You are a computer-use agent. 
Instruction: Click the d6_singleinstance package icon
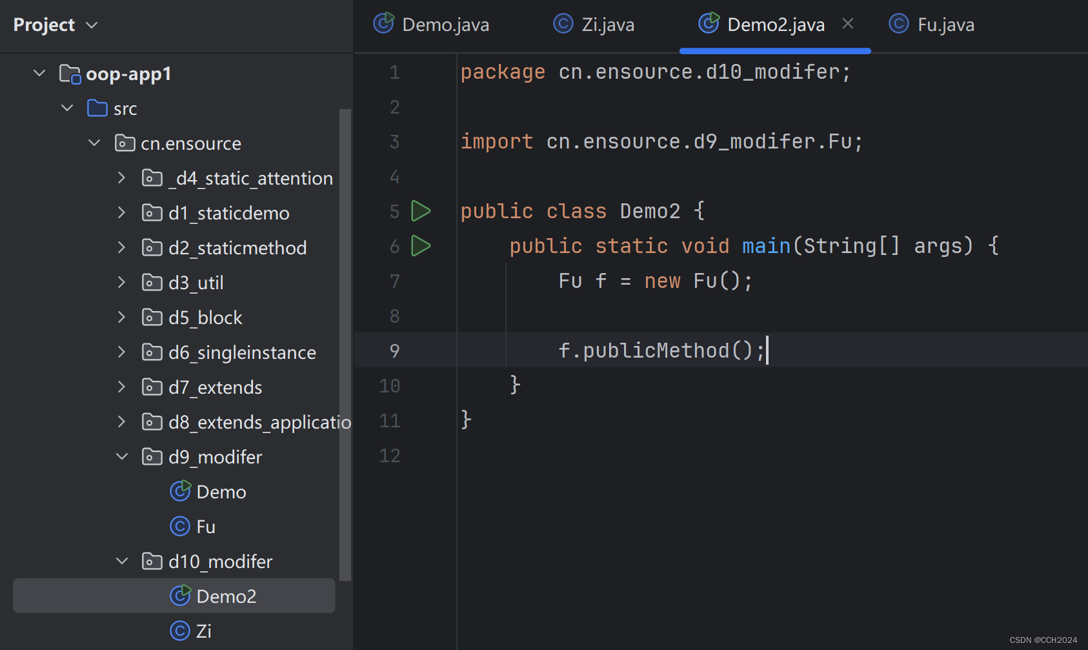[152, 352]
